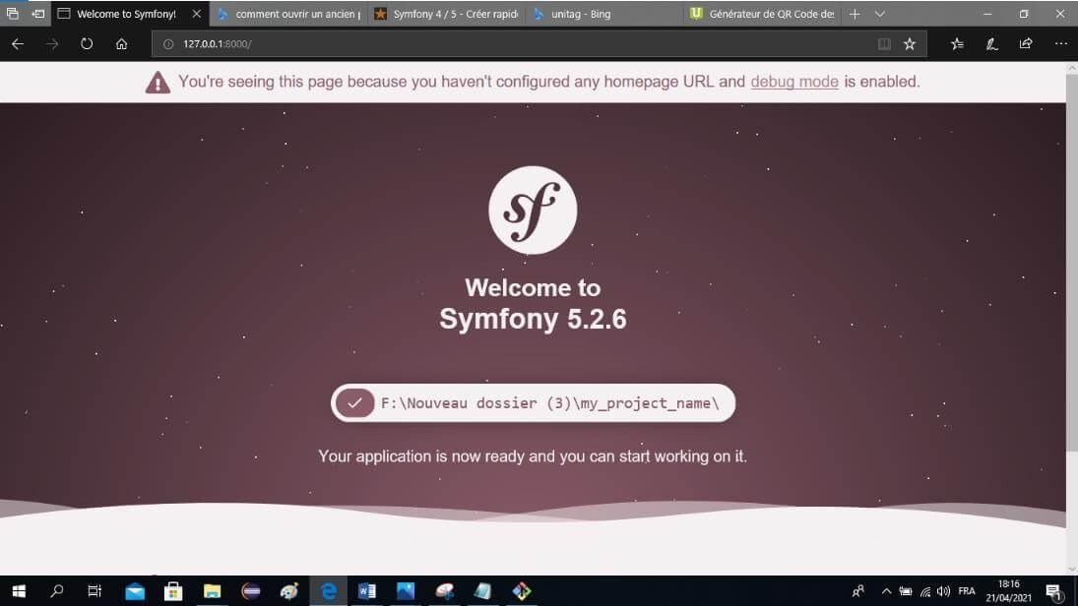Open the Settings and more menu

pos(1060,43)
